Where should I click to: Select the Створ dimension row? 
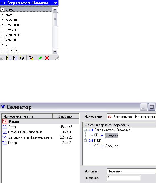pos(40,143)
